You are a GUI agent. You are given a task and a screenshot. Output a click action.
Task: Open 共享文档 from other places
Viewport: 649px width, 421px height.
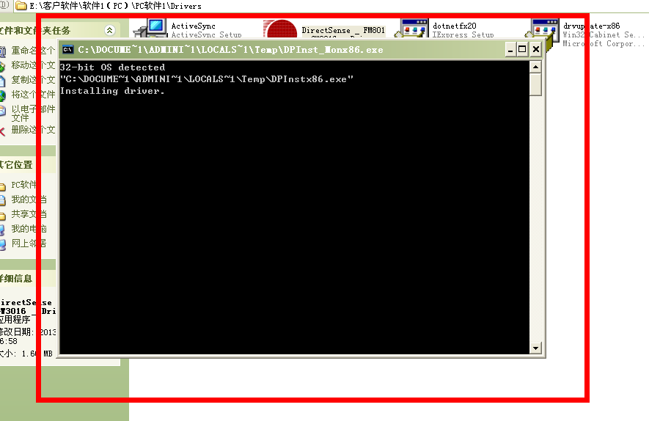(29, 214)
